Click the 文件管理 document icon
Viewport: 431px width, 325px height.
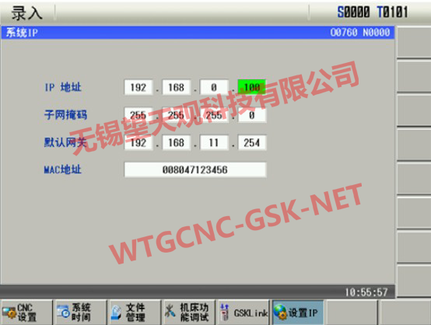click(x=117, y=313)
